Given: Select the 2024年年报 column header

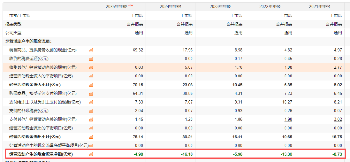Looking at the screenshot, I should click(170, 7).
